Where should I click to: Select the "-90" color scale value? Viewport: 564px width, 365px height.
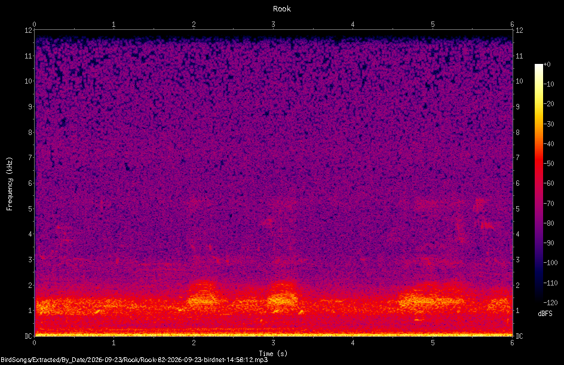tap(548, 243)
